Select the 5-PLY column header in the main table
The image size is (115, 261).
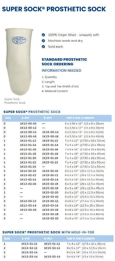(48, 118)
